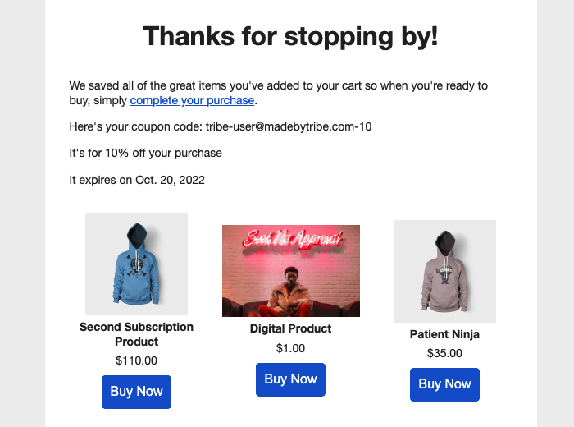574x427 pixels.
Task: Click the $1.00 price label
Action: (x=290, y=348)
